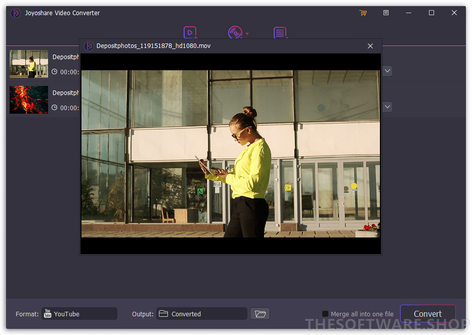Open the converted files list icon
This screenshot has height=335, width=472.
pyautogui.click(x=280, y=32)
